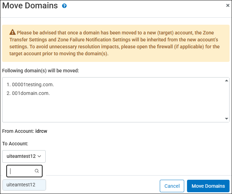This screenshot has width=232, height=194.
Task: Click the domain list scroll up arrow
Action: pyautogui.click(x=226, y=81)
